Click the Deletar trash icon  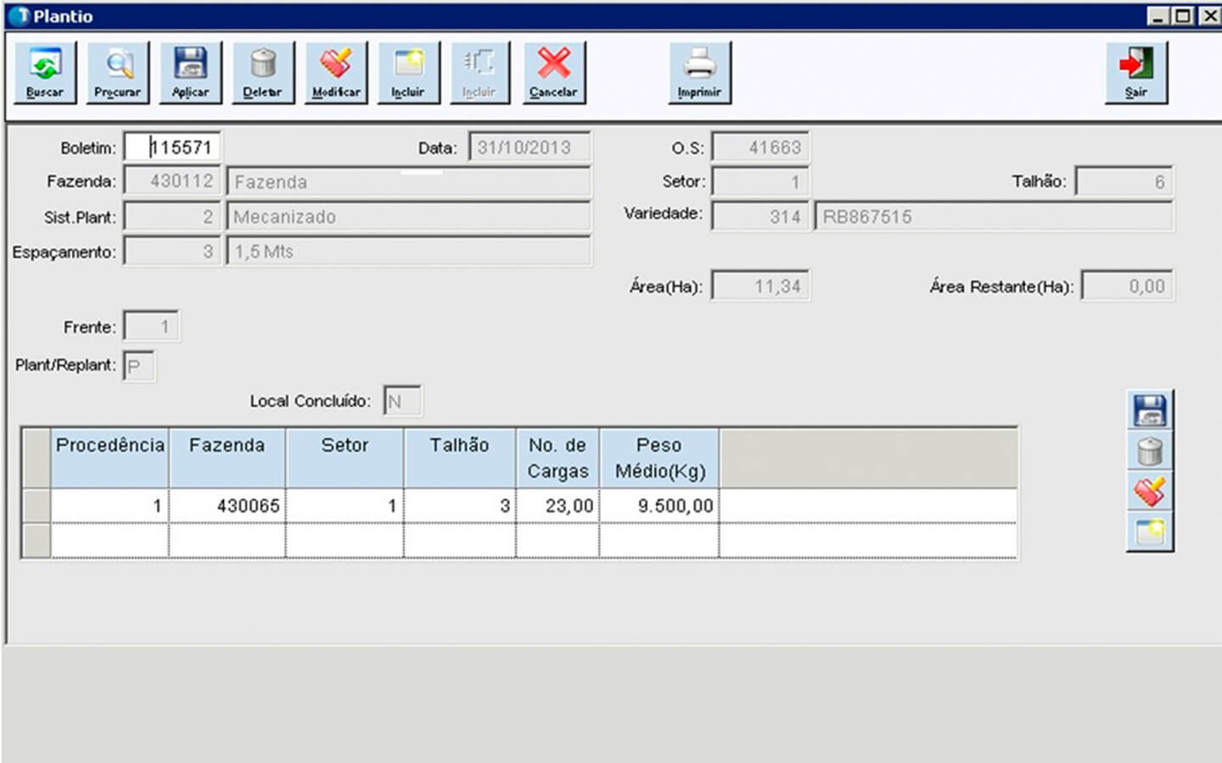click(x=263, y=72)
